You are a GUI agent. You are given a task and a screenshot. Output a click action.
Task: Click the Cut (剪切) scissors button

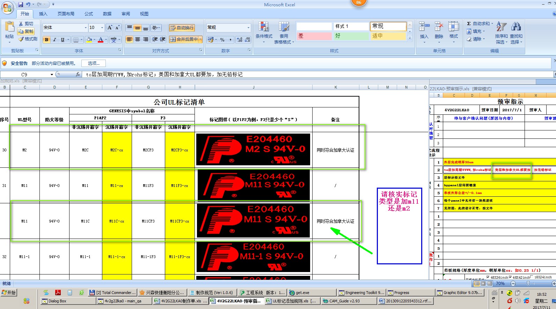click(x=26, y=24)
